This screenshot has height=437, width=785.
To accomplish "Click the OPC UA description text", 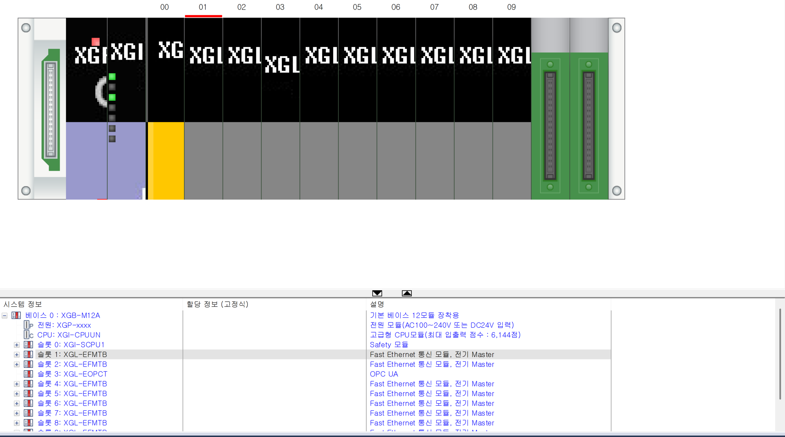I will pyautogui.click(x=384, y=374).
